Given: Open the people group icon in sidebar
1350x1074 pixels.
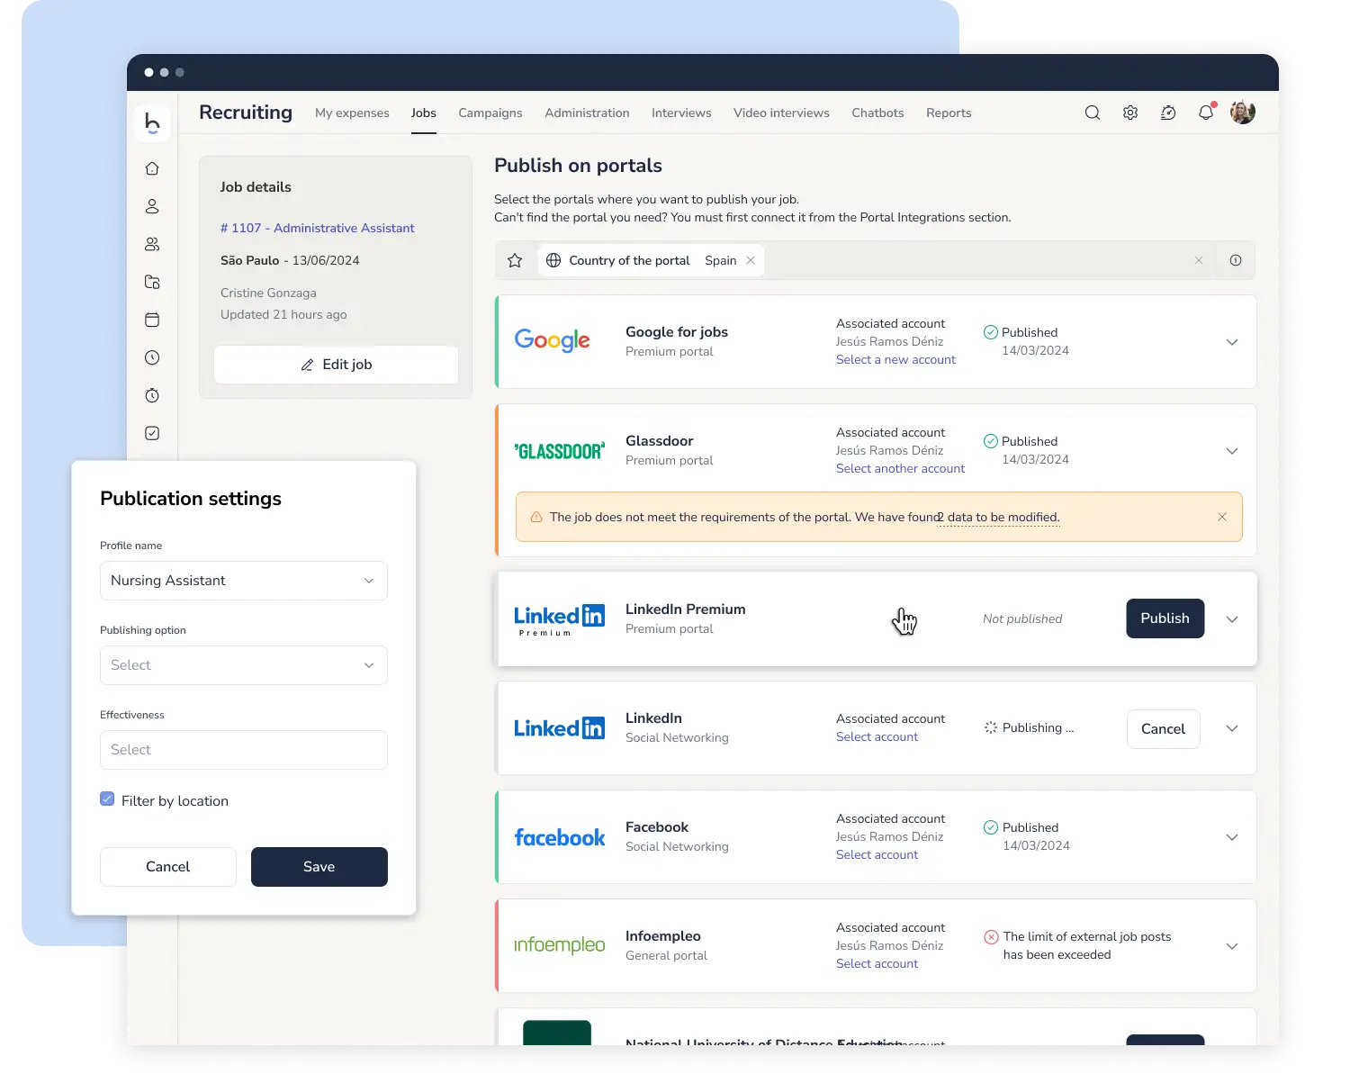Looking at the screenshot, I should [152, 244].
